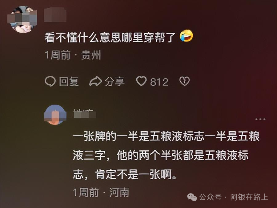Dislike the comment via the broken heart icon
The height and width of the screenshot is (208, 277).
click(184, 81)
